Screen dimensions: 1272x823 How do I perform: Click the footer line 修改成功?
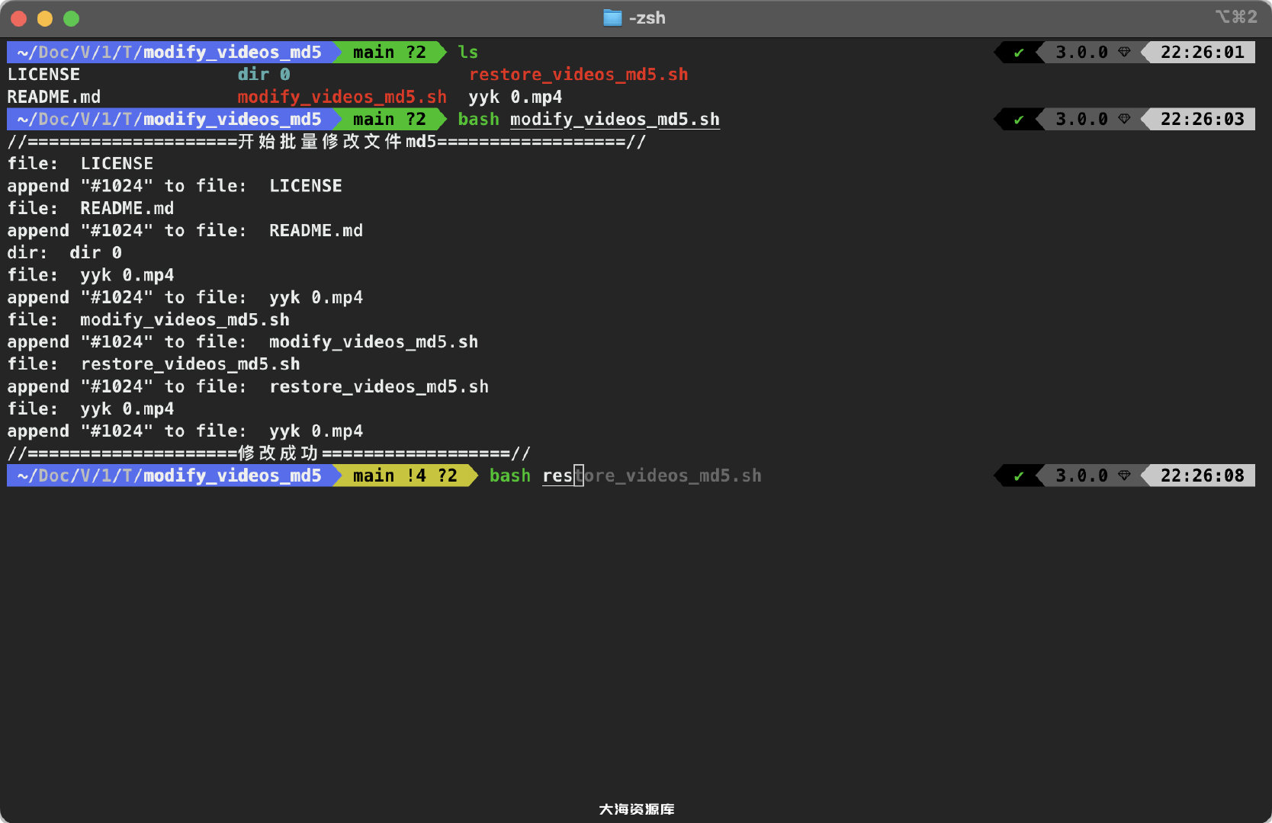268,454
